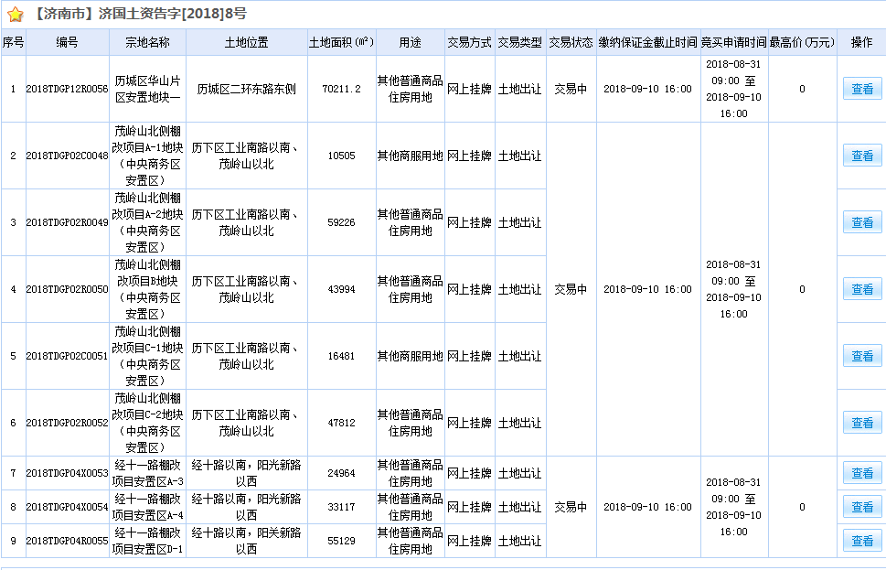
Task: Click the star icon beside the announcement title
Action: click(x=15, y=15)
